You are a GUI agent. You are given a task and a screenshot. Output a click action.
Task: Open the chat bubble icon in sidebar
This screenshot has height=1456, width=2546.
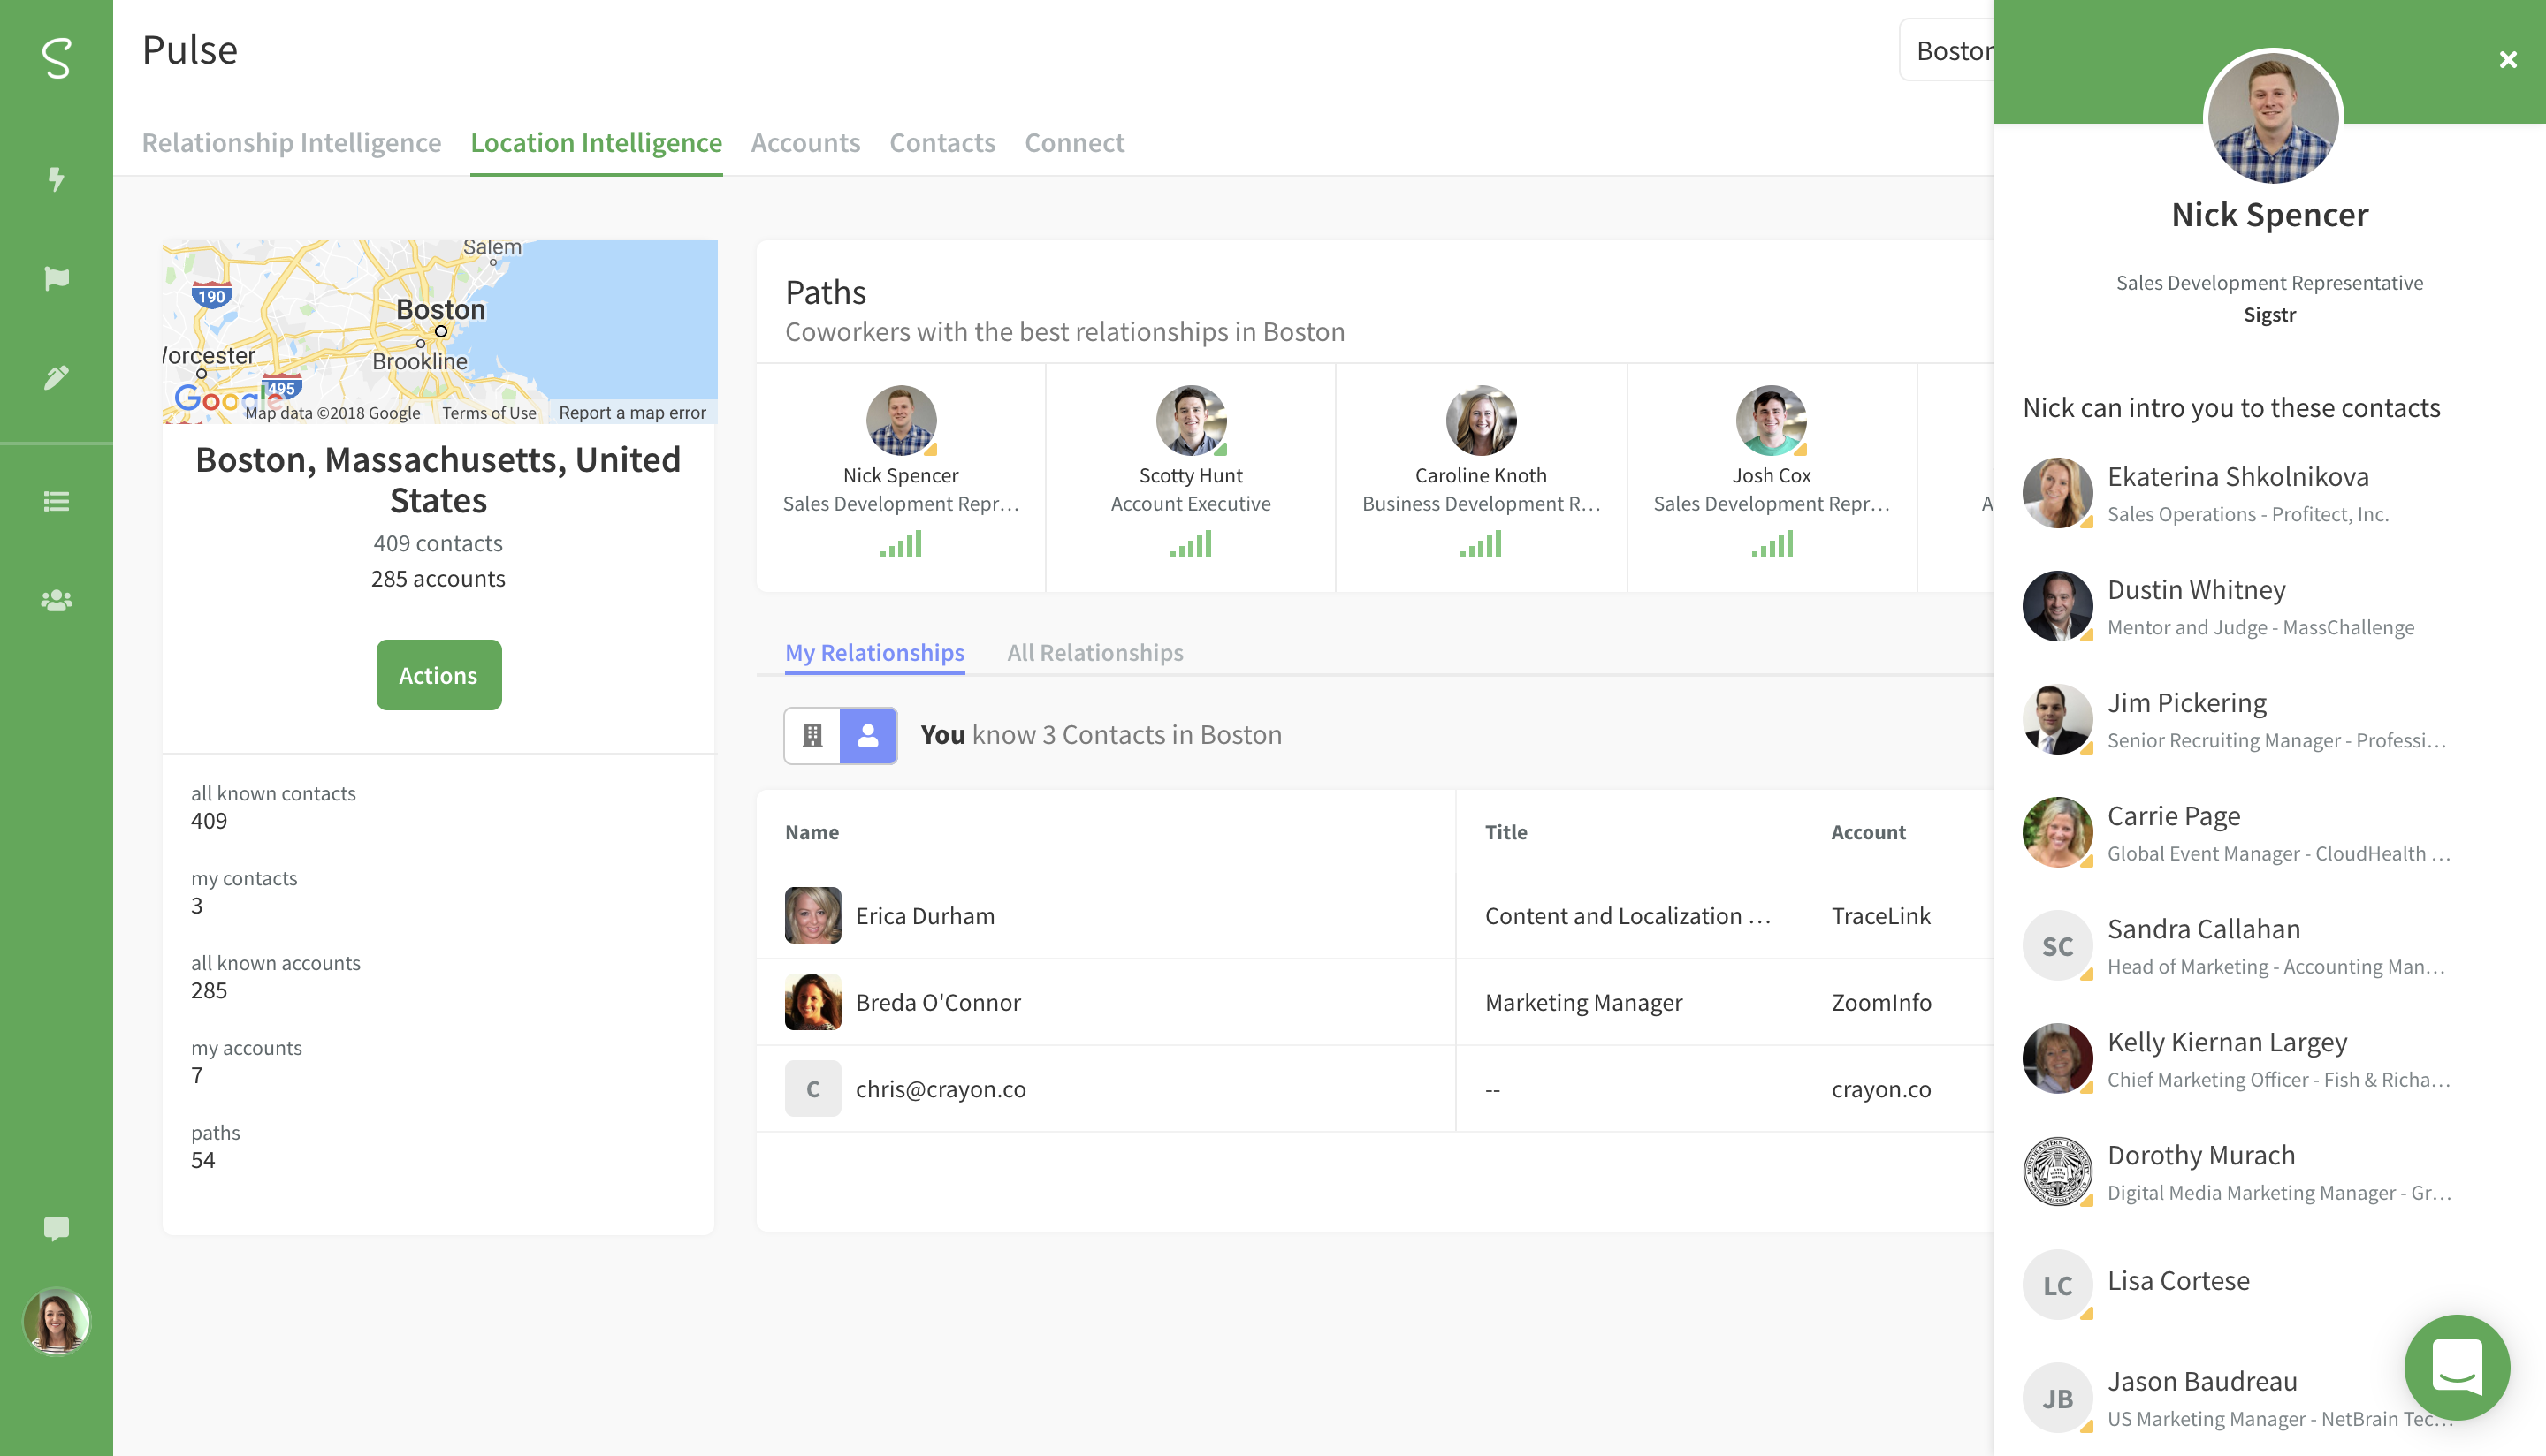click(x=56, y=1228)
